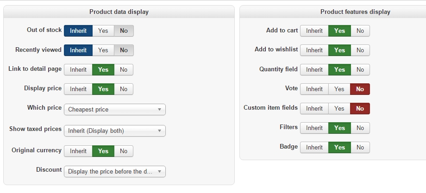Disable Quantity field with No
Screen dimensions: 426x193
click(x=360, y=69)
